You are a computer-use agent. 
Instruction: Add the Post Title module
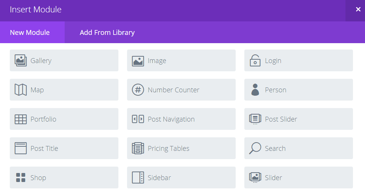pyautogui.click(x=64, y=148)
